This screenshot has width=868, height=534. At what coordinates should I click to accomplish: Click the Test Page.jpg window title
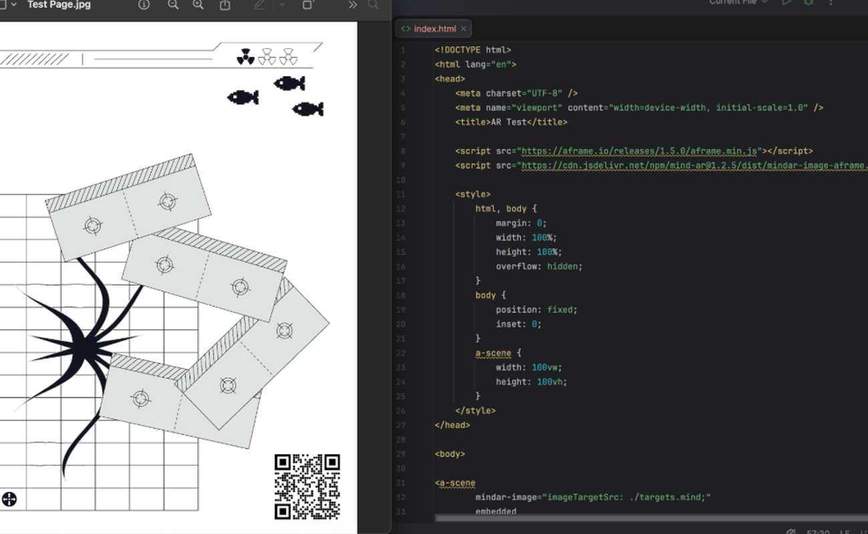pos(59,5)
